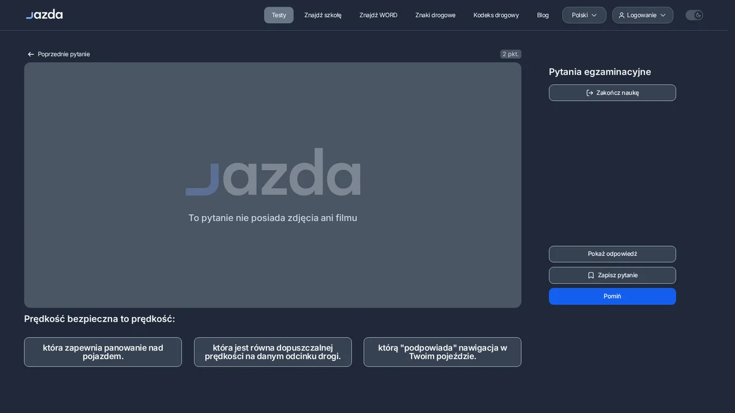Image resolution: width=735 pixels, height=413 pixels.
Task: Choose answer 'która zapewnia panowanie nad pojazdem'
Action: pyautogui.click(x=103, y=352)
